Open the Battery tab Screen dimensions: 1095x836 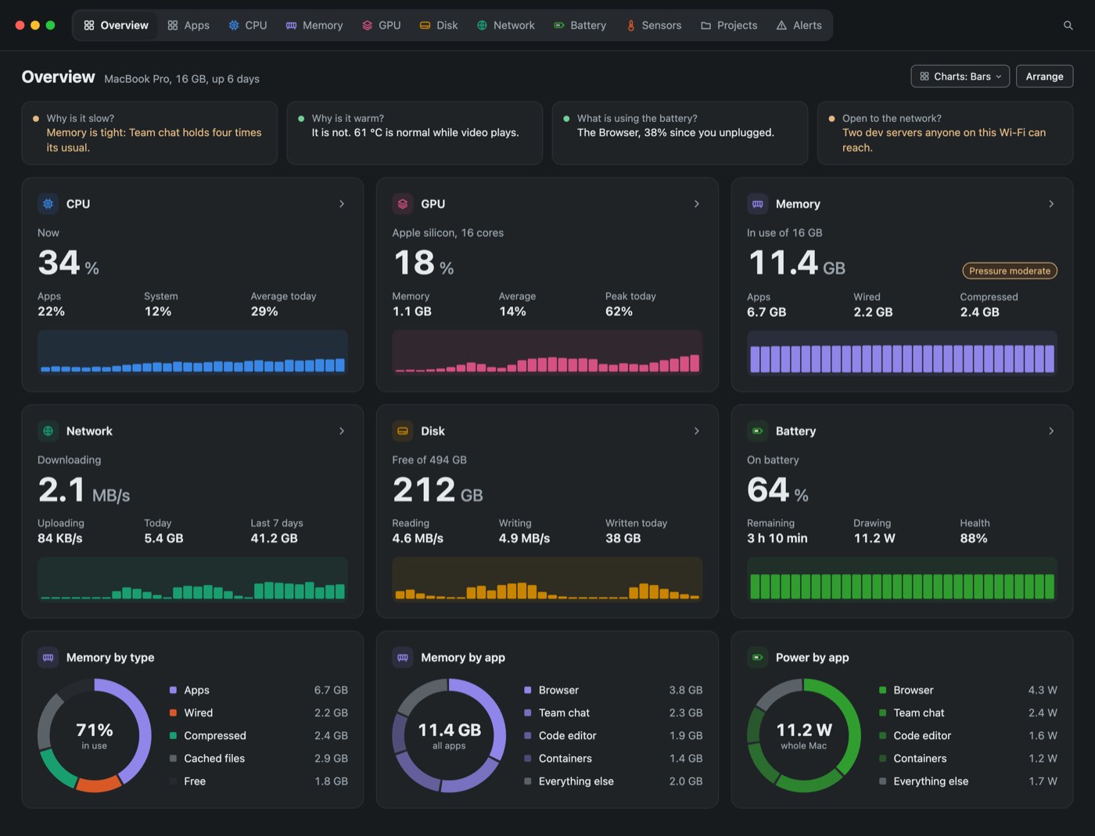[580, 25]
